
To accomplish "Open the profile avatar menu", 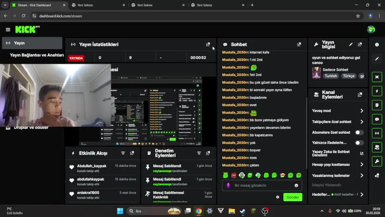I will click(371, 29).
